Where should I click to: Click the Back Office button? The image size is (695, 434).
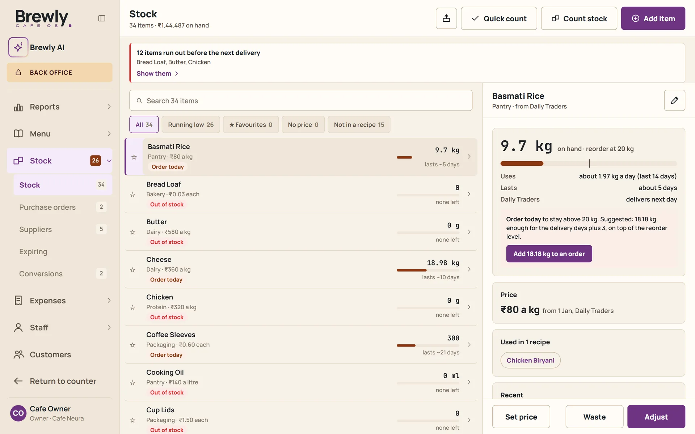(60, 73)
